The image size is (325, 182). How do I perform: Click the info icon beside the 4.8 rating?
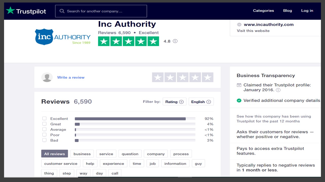coord(175,41)
